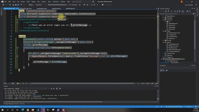Click Solution Explorer Properties wrench icon

(187, 11)
